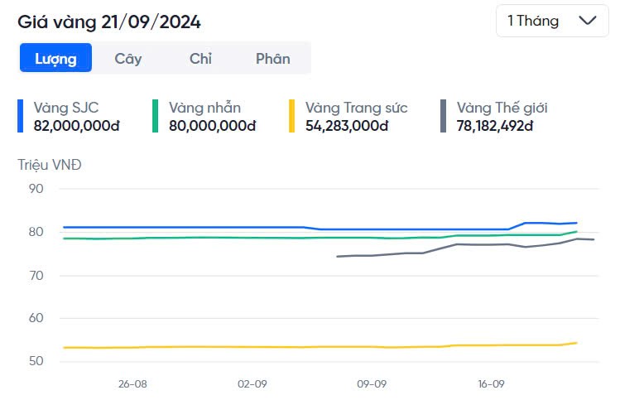Select the Cây unit tab
Viewport: 620px width, 400px height.
click(x=128, y=59)
